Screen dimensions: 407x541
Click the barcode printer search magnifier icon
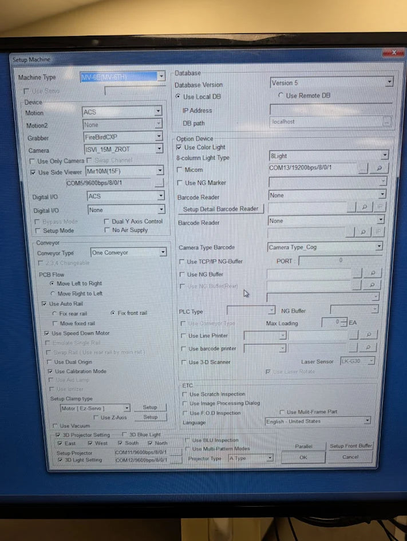369,347
